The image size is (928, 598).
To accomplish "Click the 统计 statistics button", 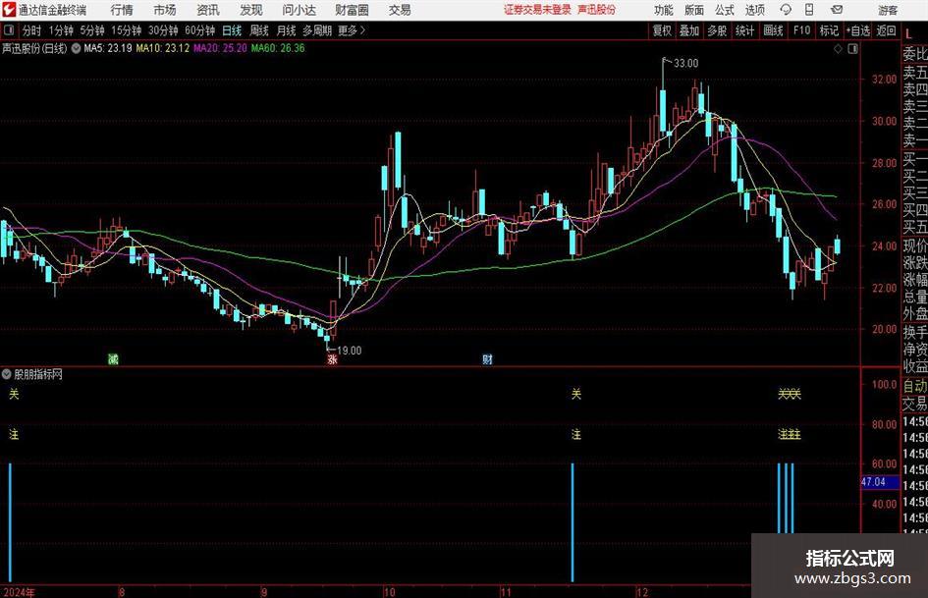I will click(744, 30).
